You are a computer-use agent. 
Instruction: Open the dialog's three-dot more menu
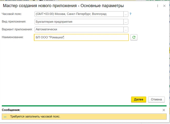click(x=158, y=6)
